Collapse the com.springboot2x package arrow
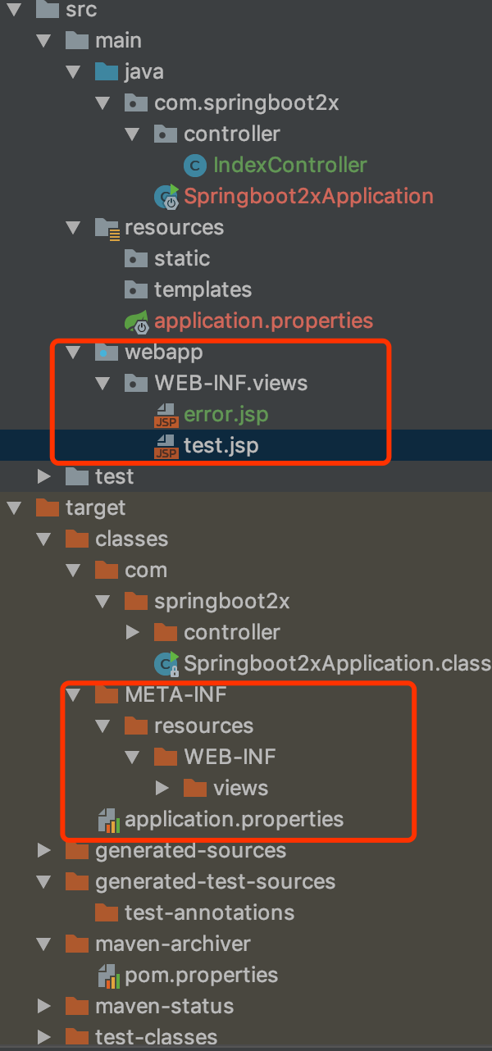 103,103
